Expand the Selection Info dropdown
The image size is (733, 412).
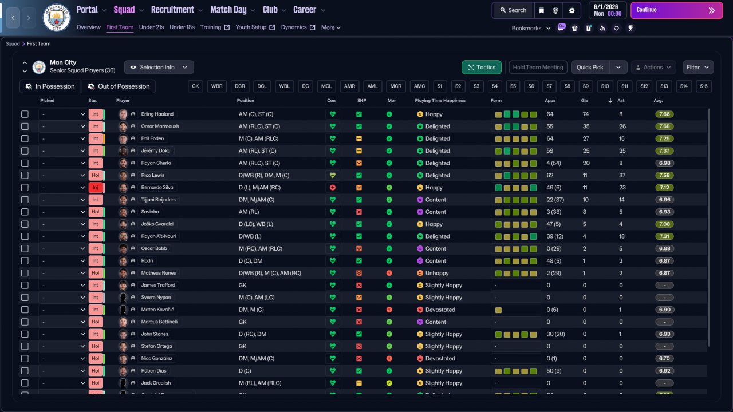pos(159,68)
